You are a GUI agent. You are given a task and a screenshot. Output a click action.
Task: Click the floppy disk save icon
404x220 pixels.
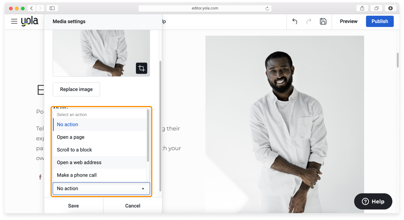[323, 21]
